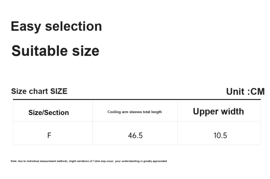Viewport: 270px width, 179px height.
Task: Click the 'Unit :CM' label
Action: coord(246,91)
